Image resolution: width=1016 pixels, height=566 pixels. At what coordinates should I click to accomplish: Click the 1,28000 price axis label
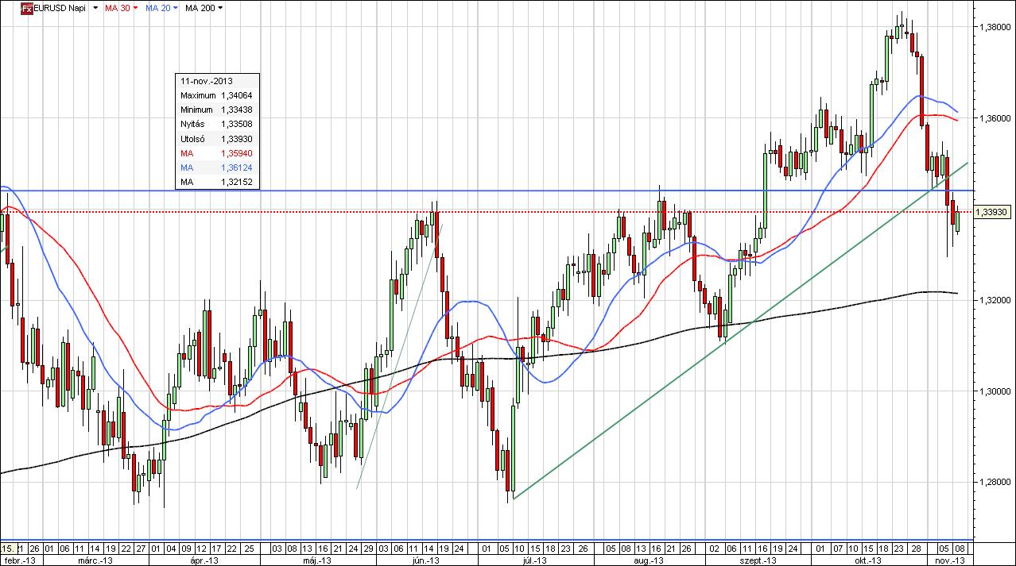996,483
